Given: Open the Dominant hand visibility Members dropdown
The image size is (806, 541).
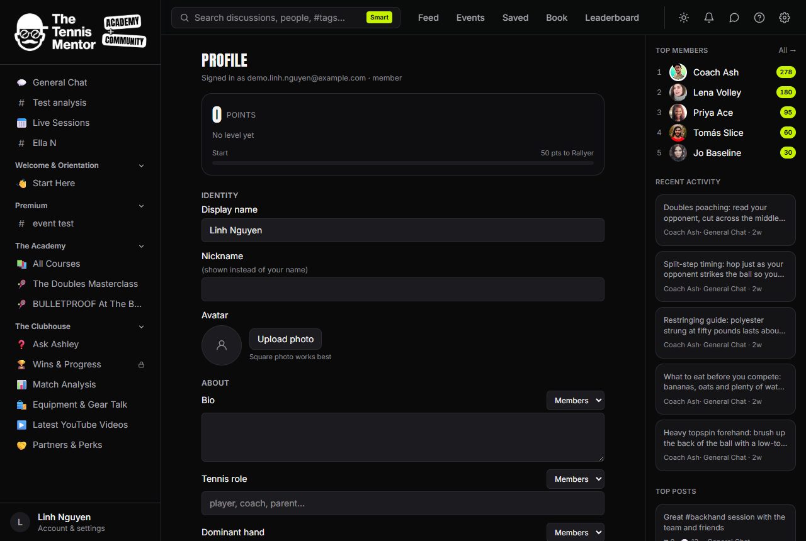Looking at the screenshot, I should 575,532.
